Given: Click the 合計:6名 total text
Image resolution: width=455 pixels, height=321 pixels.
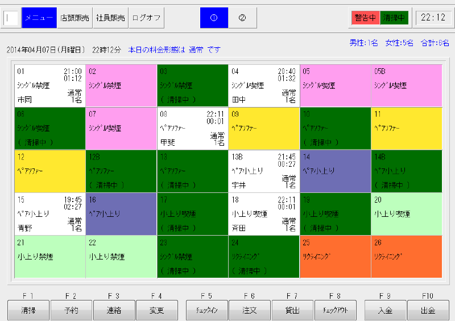Looking at the screenshot, I should click(435, 43).
